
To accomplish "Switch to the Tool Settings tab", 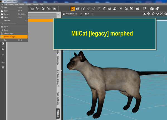I will 58,98.
